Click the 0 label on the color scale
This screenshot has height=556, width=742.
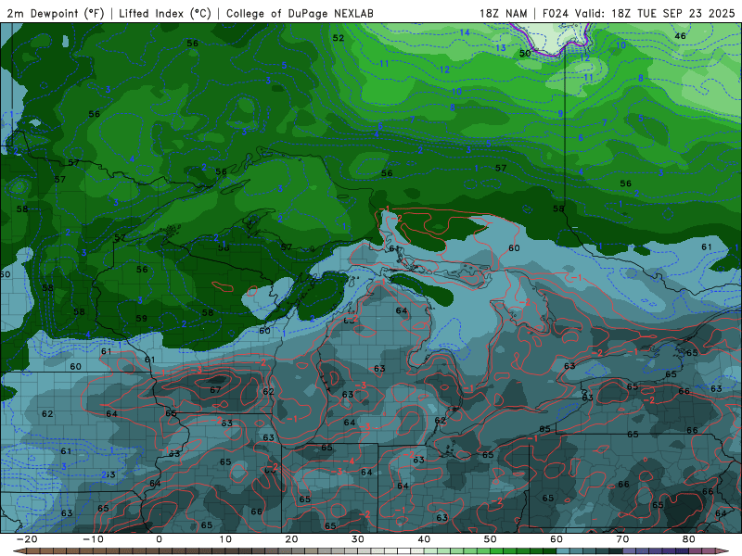[x=159, y=539]
